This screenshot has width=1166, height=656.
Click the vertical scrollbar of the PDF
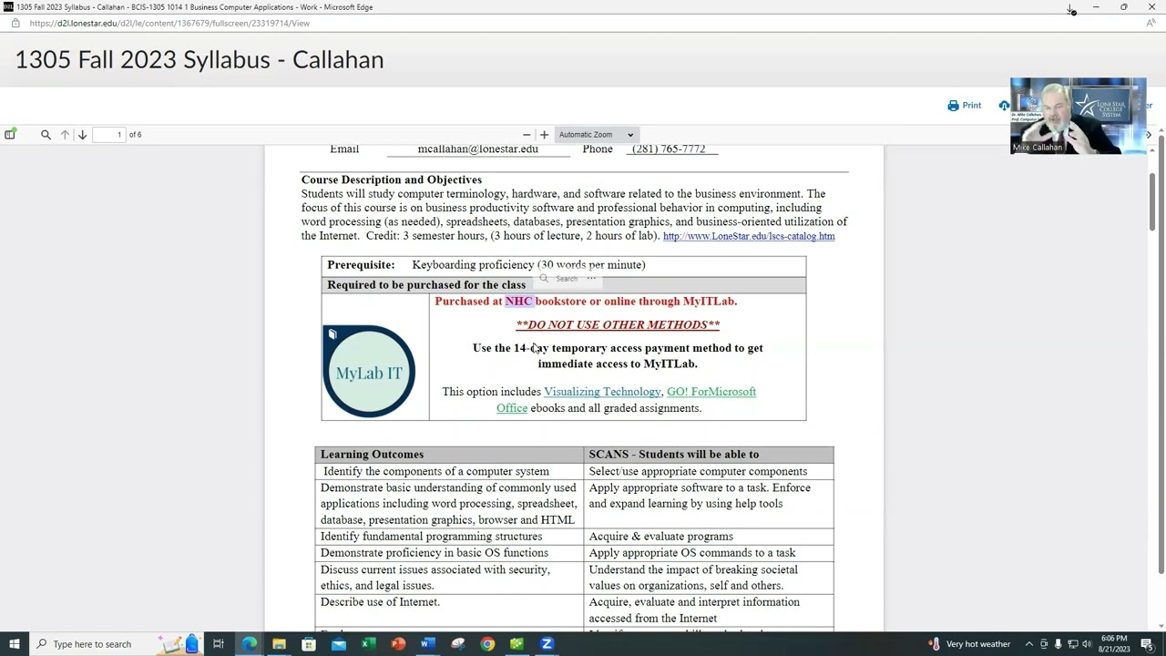click(1151, 200)
